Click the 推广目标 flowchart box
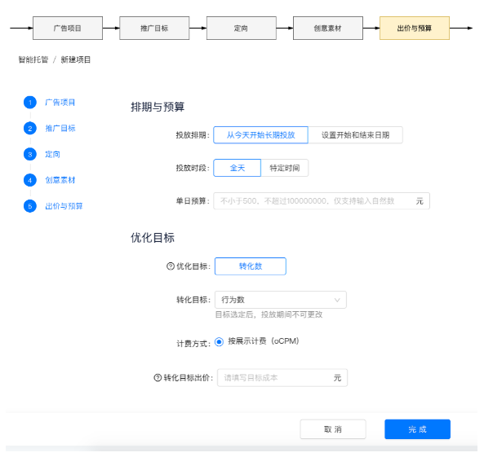Screen dimensions: 484x457 point(154,28)
